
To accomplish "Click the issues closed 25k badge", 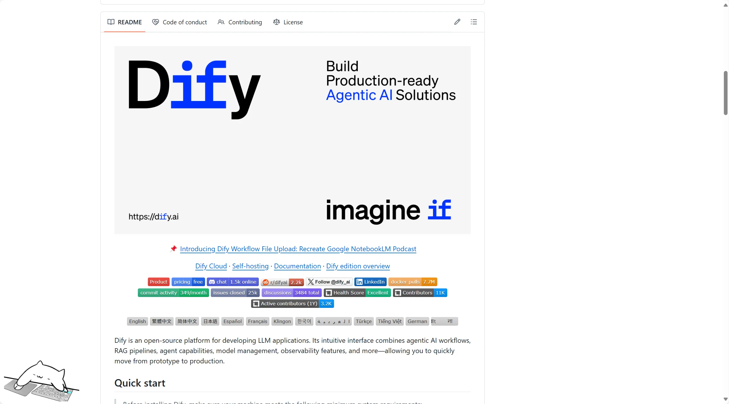I will pos(235,293).
